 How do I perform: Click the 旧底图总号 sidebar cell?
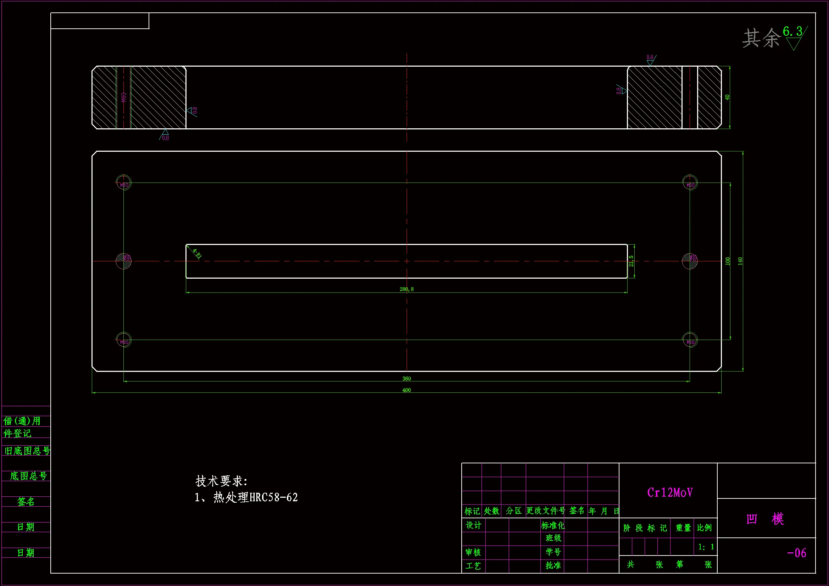pos(27,451)
